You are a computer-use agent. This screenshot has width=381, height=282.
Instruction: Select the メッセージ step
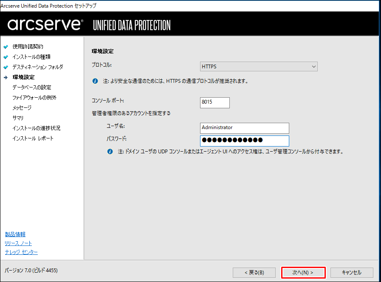(x=22, y=108)
